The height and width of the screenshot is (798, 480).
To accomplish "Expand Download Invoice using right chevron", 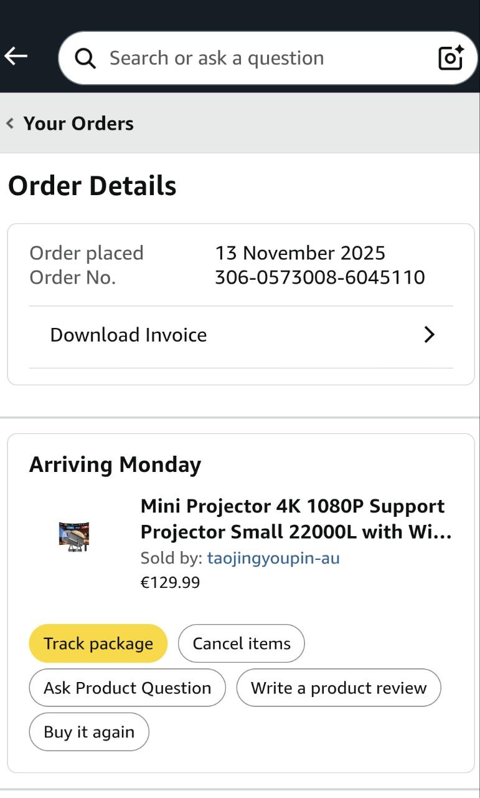I will (429, 335).
